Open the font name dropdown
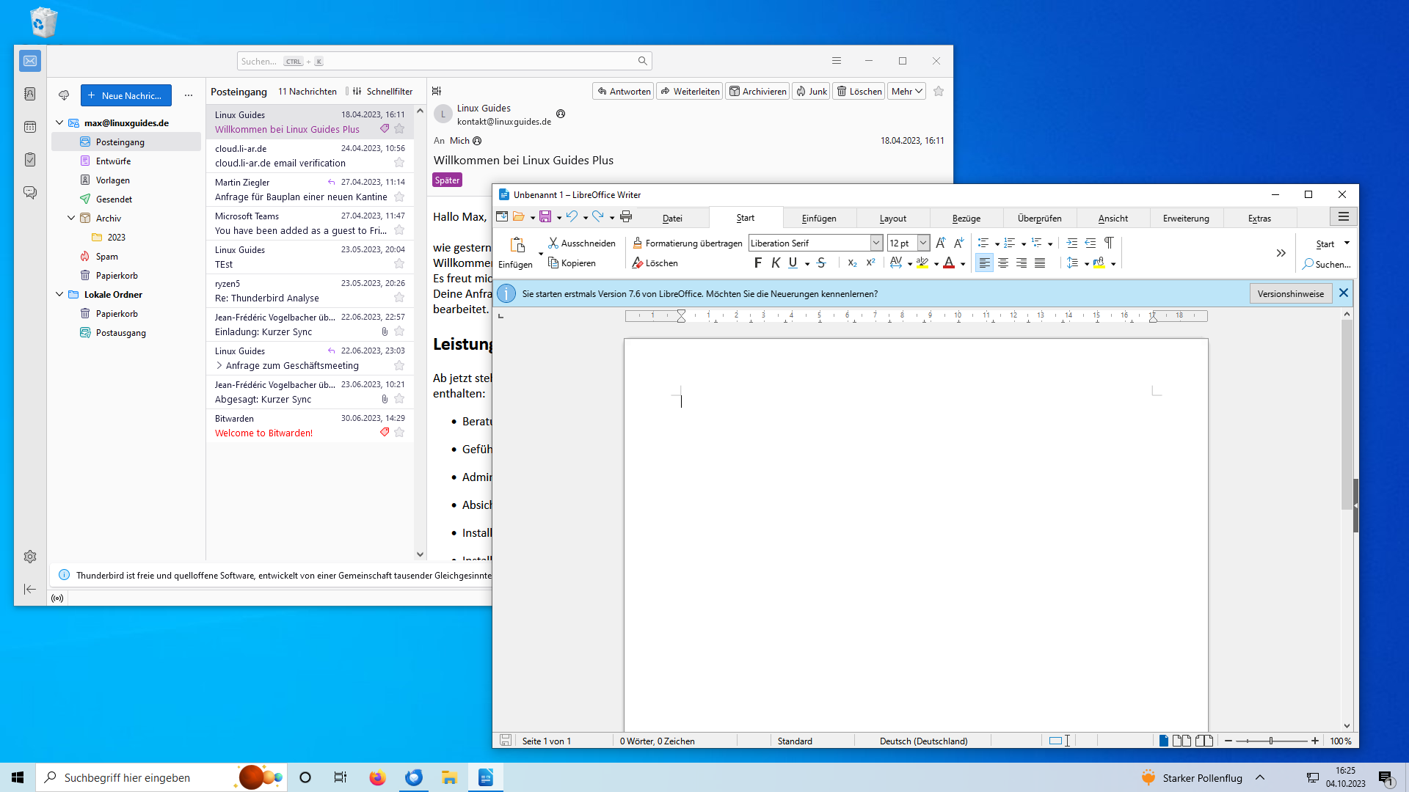Viewport: 1409px width, 792px height. (x=876, y=243)
